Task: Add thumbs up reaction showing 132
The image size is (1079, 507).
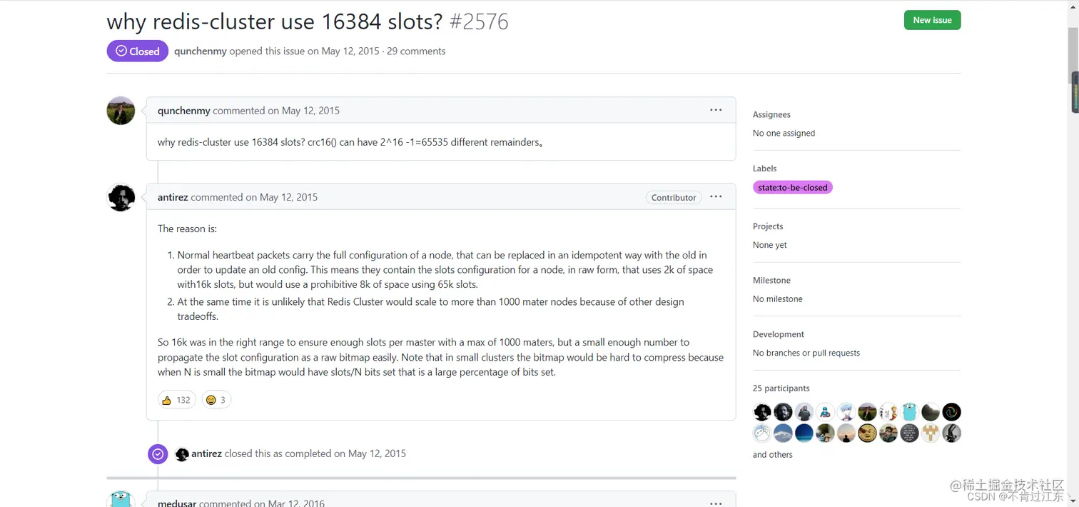Action: tap(176, 400)
